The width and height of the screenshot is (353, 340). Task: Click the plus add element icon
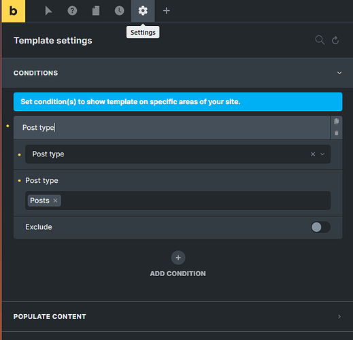coord(167,11)
